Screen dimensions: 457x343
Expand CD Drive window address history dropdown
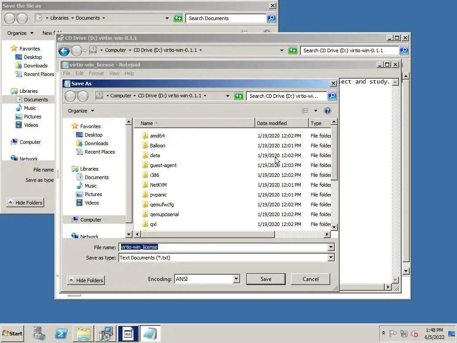[x=282, y=50]
